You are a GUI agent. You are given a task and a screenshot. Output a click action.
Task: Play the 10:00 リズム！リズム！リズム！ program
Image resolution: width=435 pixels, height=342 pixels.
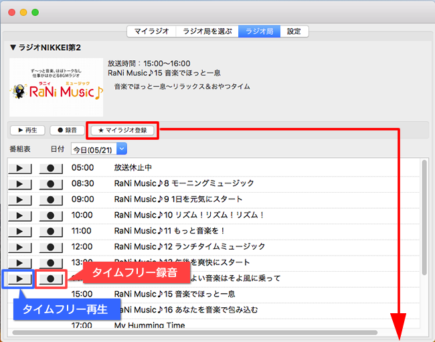[x=19, y=216]
